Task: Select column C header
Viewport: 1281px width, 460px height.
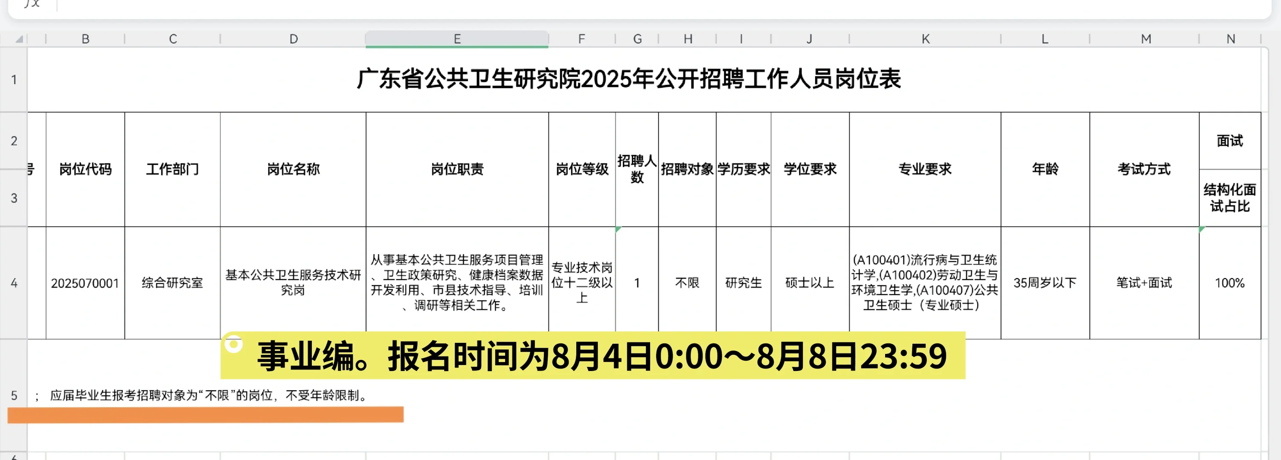Action: [173, 39]
